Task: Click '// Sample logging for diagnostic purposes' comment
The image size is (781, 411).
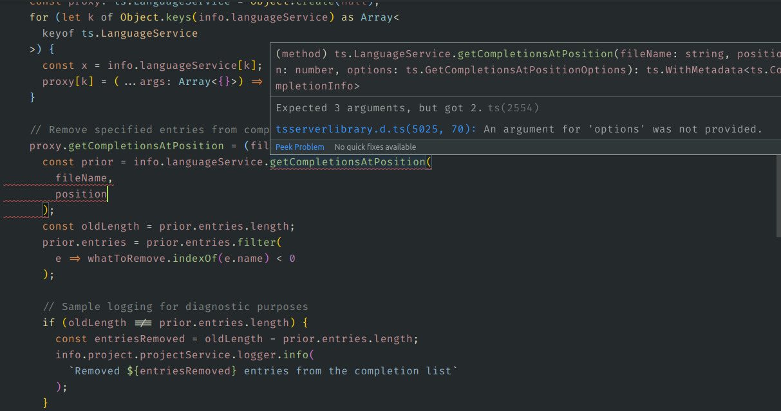Action: tap(175, 307)
